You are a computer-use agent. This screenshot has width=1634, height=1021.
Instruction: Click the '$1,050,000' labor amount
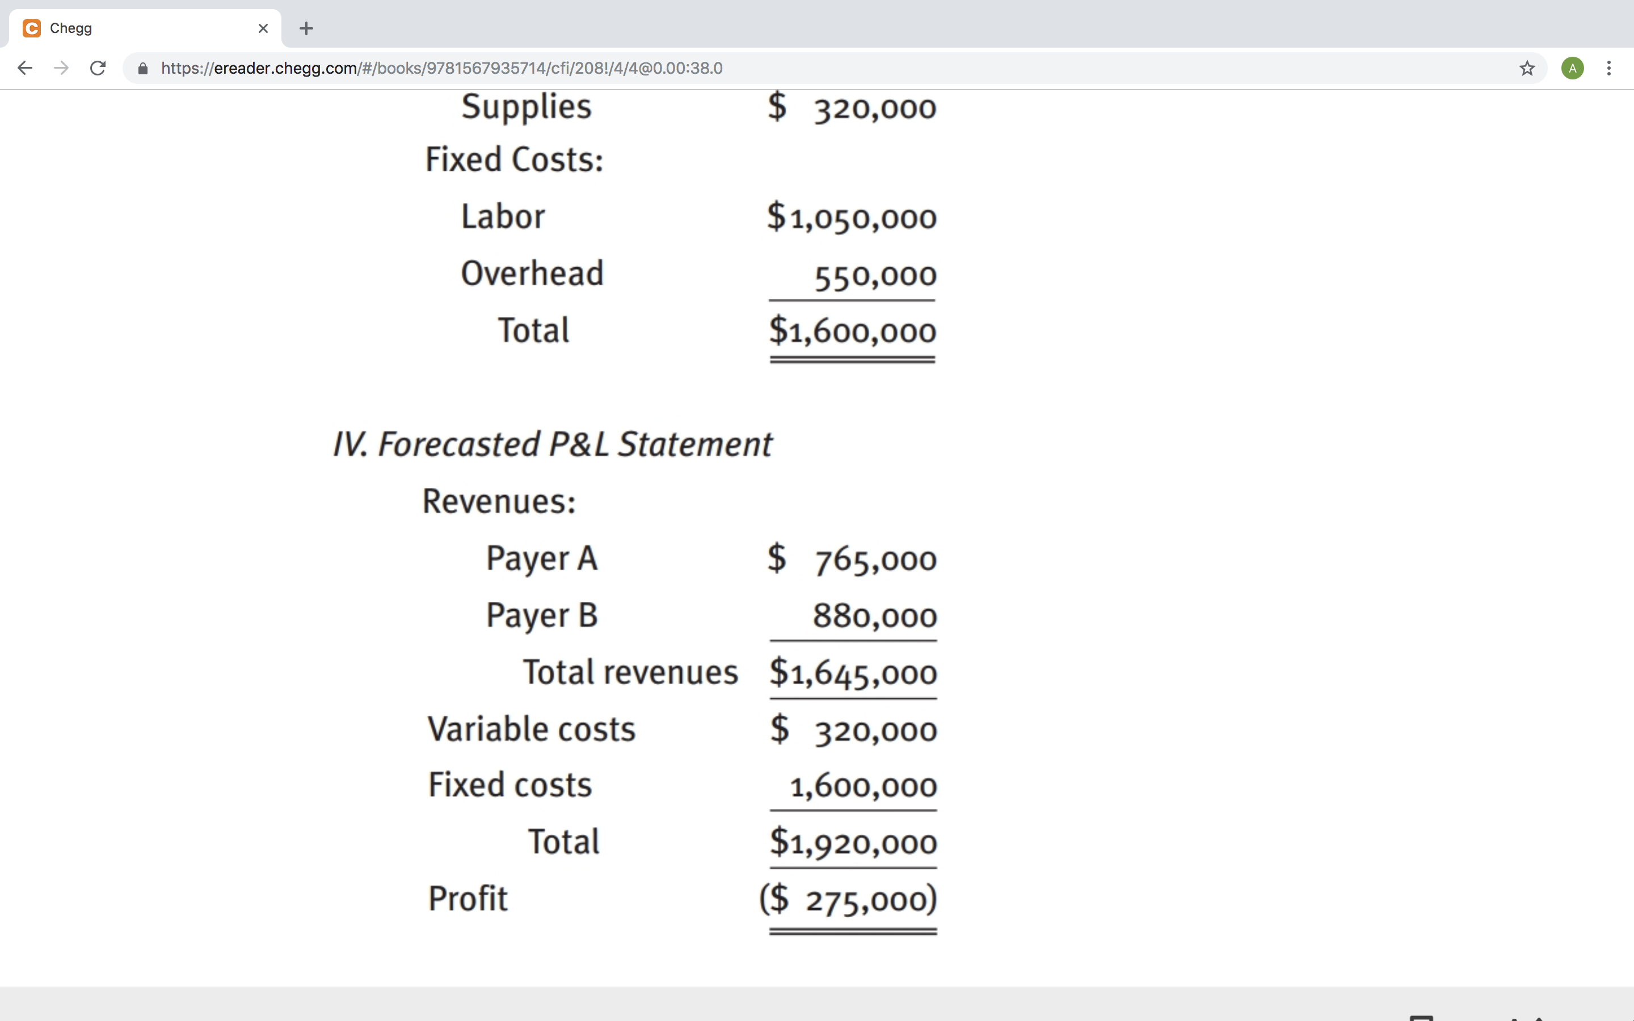[852, 217]
